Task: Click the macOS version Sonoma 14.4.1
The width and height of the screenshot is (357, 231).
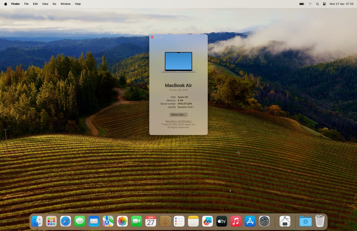Action: (186, 107)
